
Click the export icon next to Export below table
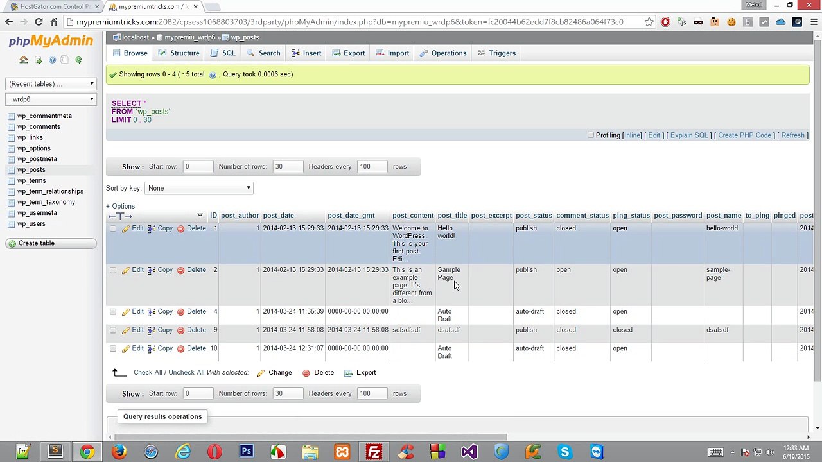348,373
